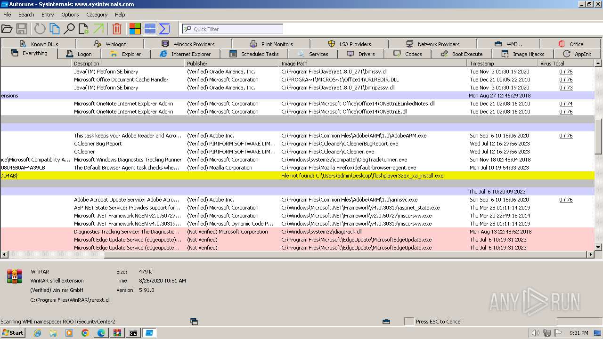Click the WinRAR icon in details pane
This screenshot has height=339, width=603.
point(15,276)
